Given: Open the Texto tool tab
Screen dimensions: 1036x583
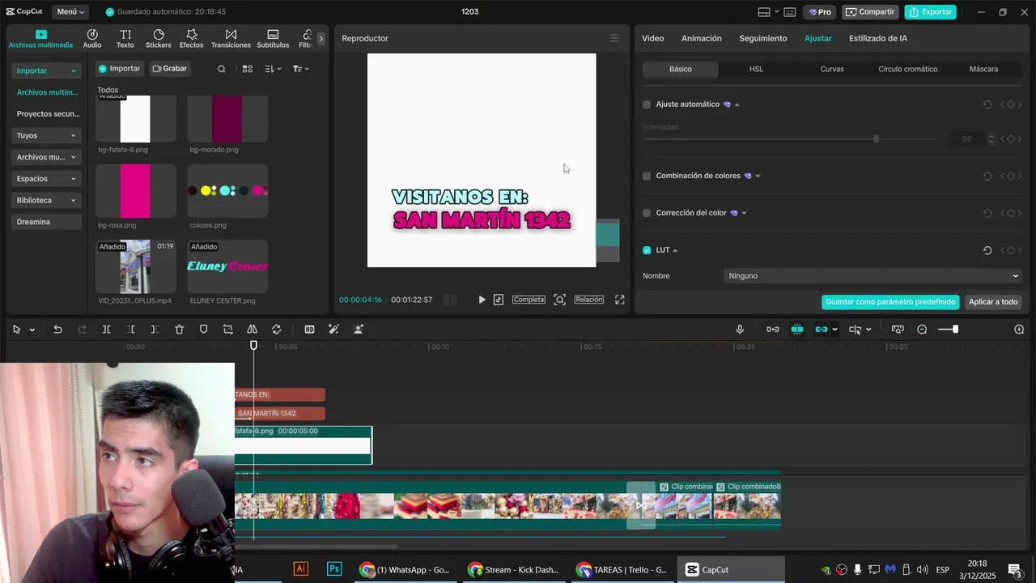Looking at the screenshot, I should (125, 38).
